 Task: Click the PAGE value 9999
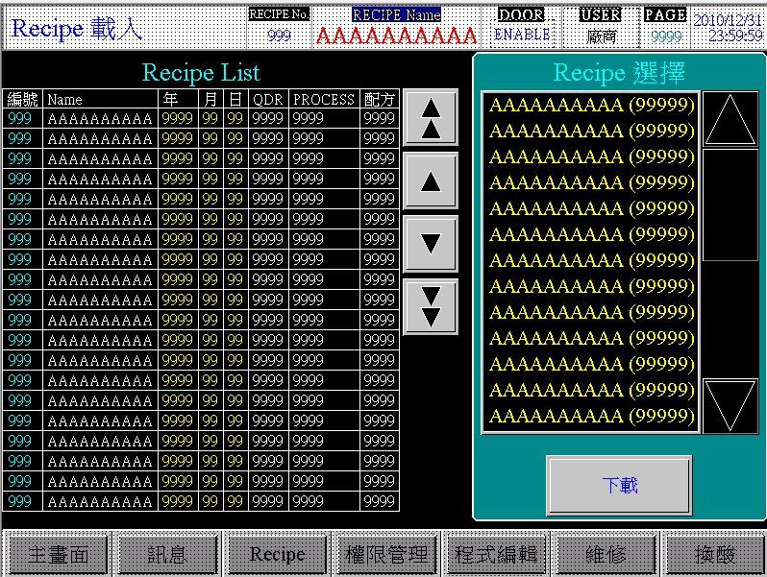666,36
